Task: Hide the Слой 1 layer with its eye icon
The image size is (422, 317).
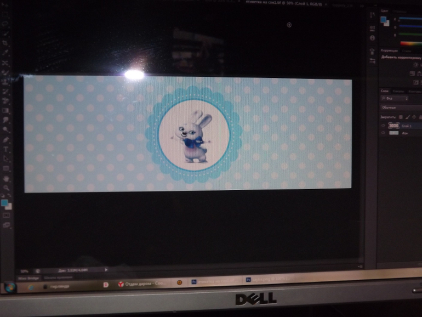Action: (x=383, y=126)
